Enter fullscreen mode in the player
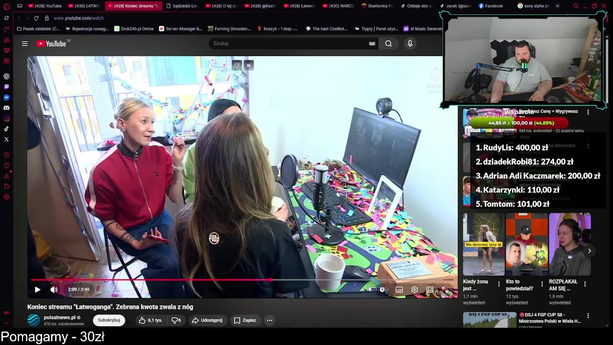This screenshot has height=345, width=613. [445, 289]
